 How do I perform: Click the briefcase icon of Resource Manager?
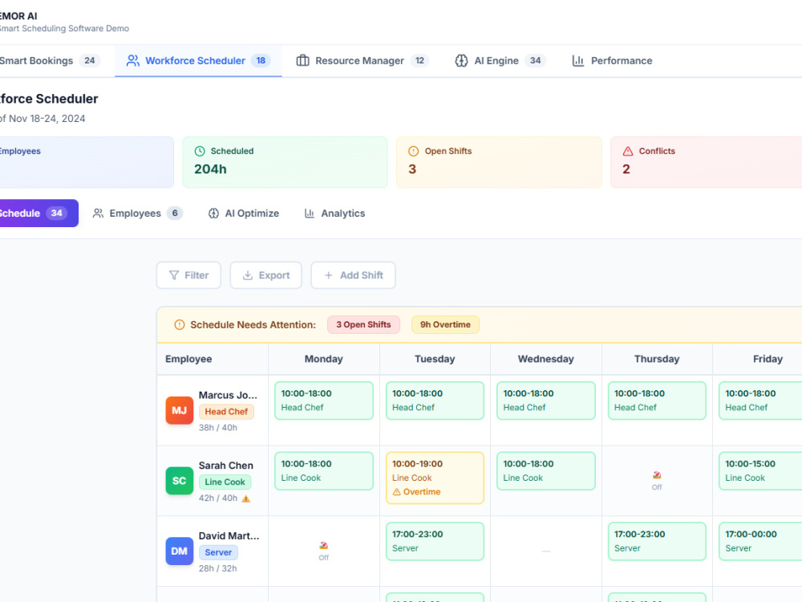[x=303, y=60]
